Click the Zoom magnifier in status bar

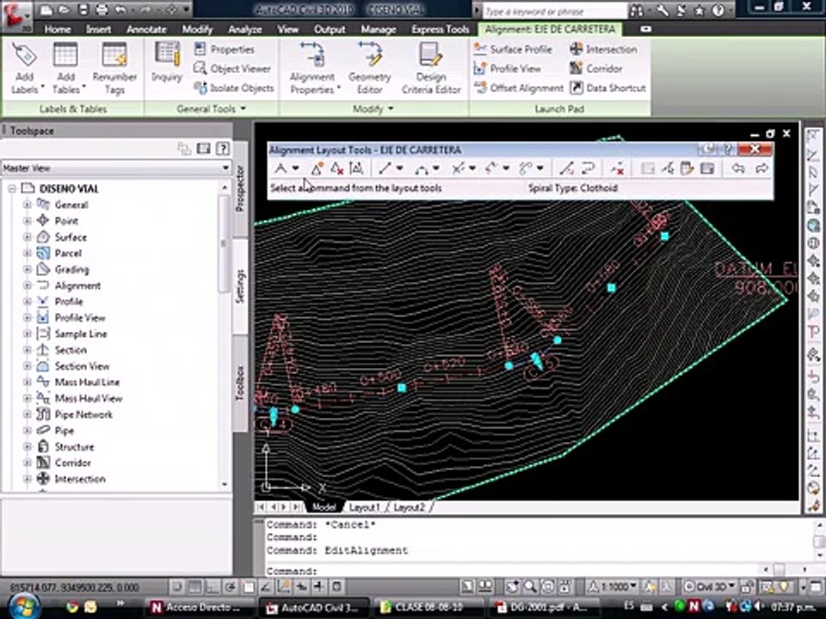[x=530, y=586]
